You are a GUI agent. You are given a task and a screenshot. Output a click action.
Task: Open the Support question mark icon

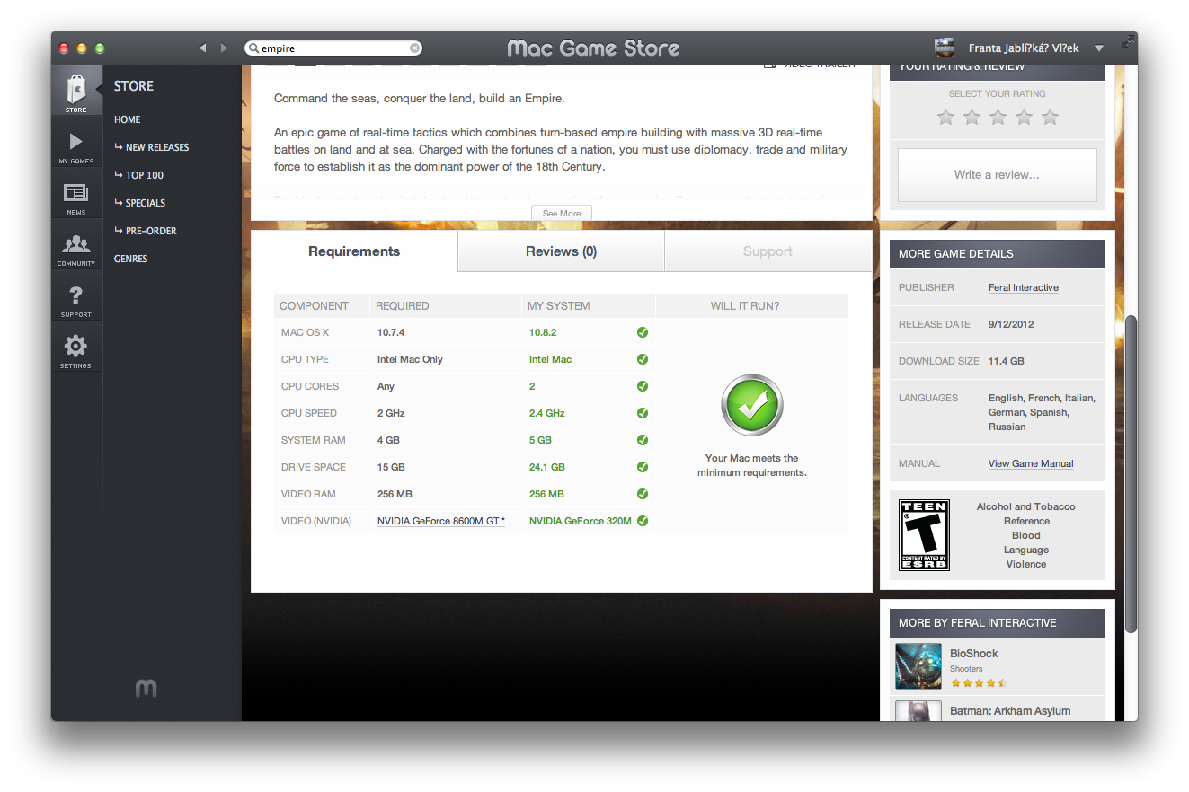[x=76, y=297]
